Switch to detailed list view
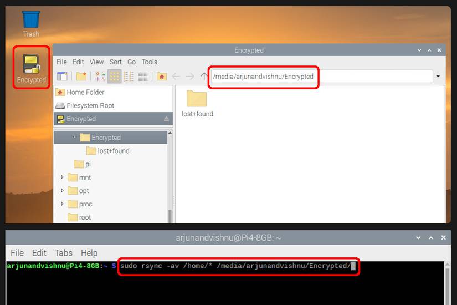 pos(142,77)
